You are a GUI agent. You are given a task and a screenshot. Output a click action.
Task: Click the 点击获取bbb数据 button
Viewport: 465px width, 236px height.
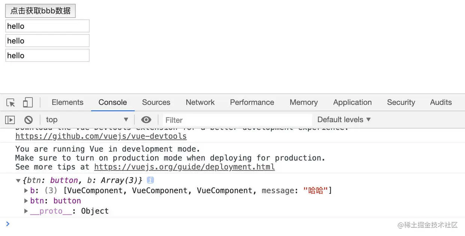[40, 11]
